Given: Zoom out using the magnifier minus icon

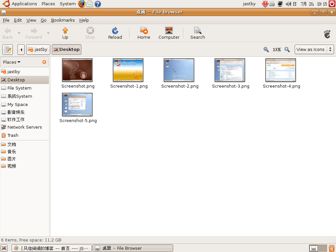Looking at the screenshot, I should [x=266, y=50].
